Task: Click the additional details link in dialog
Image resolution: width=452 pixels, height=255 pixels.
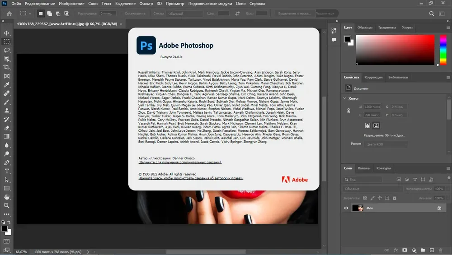Action: tap(180, 162)
